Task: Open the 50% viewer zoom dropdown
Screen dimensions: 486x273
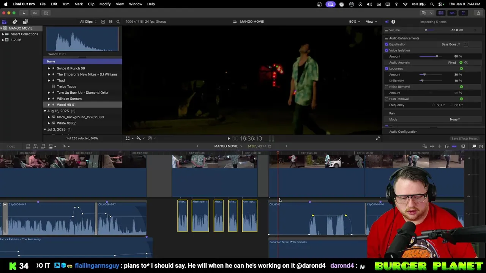Action: pos(355,22)
